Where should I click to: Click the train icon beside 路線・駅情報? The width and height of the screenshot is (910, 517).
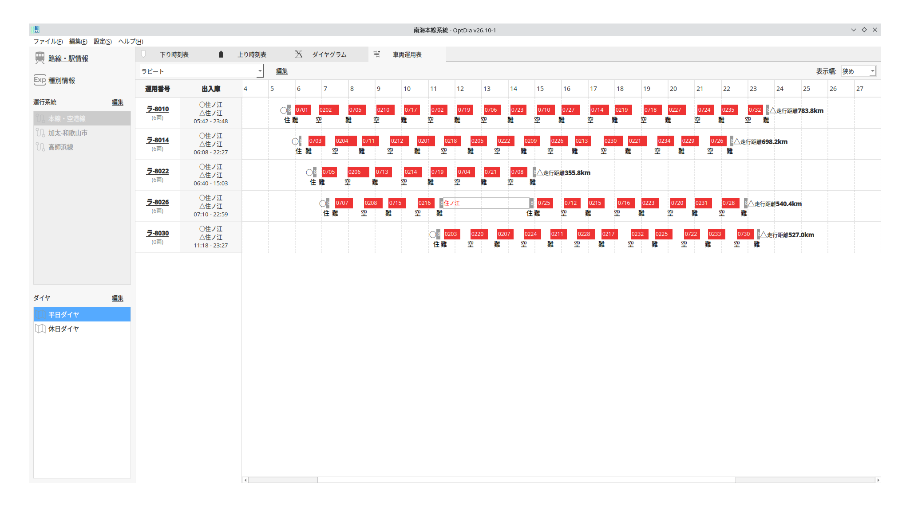[40, 58]
